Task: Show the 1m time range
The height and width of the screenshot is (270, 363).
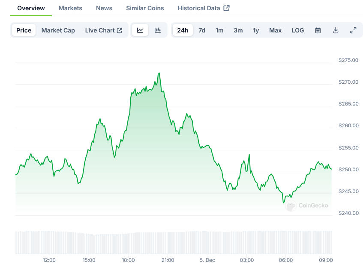Action: [219, 30]
